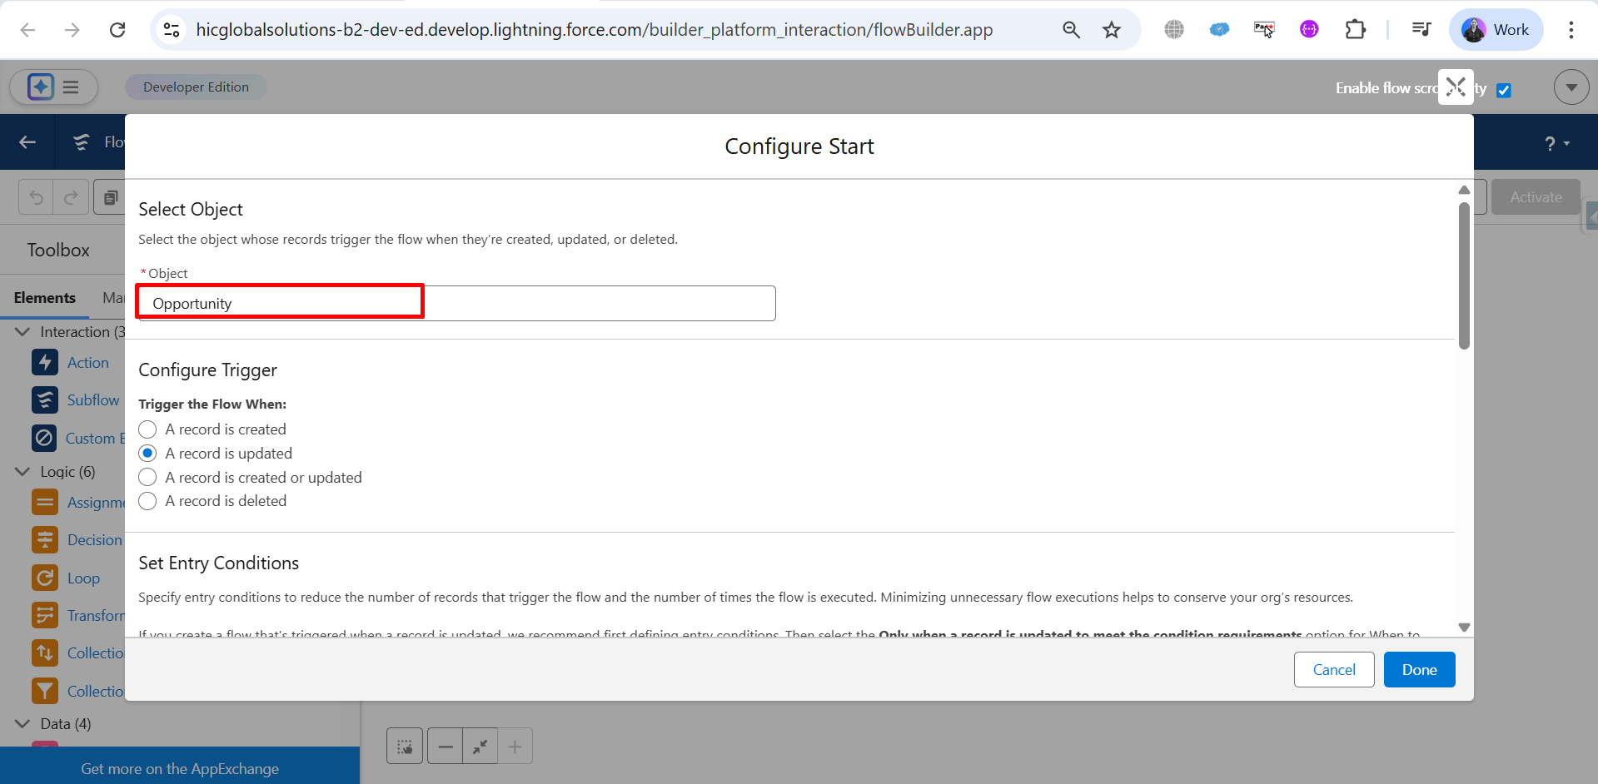Open the gray globe extension icon

pos(1174,30)
